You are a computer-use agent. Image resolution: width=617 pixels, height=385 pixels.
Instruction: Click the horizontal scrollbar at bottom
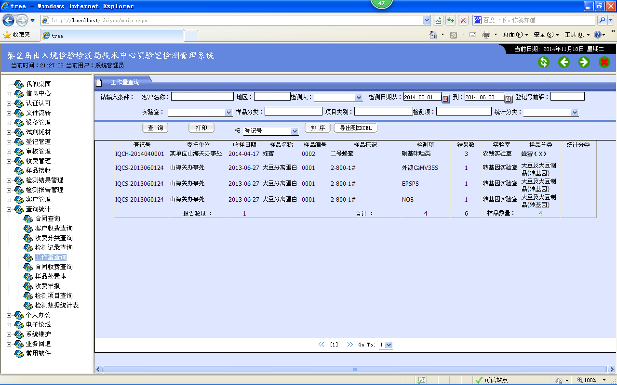coord(355,369)
